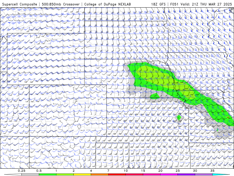The width and height of the screenshot is (234, 176).
Task: Select the orange 4–7 legend swatch
Action: [99, 175]
